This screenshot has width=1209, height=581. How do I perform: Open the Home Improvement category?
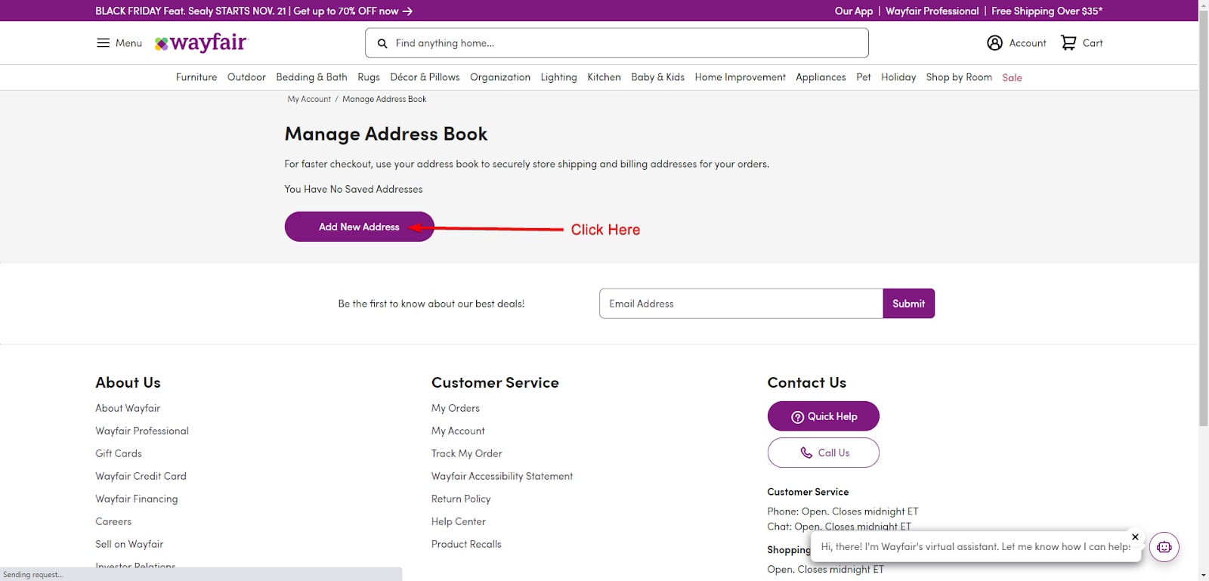(740, 77)
